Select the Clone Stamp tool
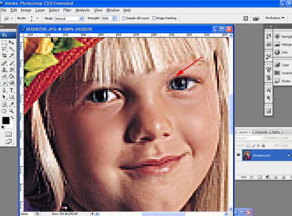 [4, 69]
